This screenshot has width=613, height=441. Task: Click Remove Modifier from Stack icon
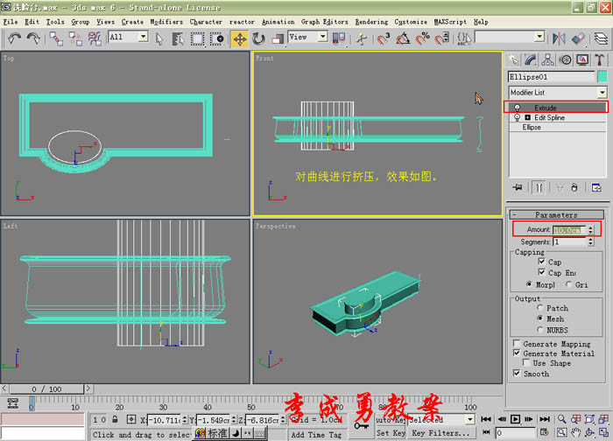click(574, 187)
